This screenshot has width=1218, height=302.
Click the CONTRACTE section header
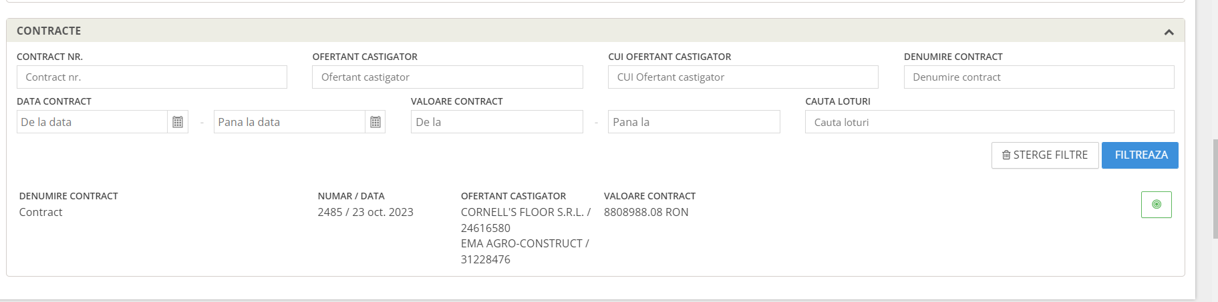point(595,31)
